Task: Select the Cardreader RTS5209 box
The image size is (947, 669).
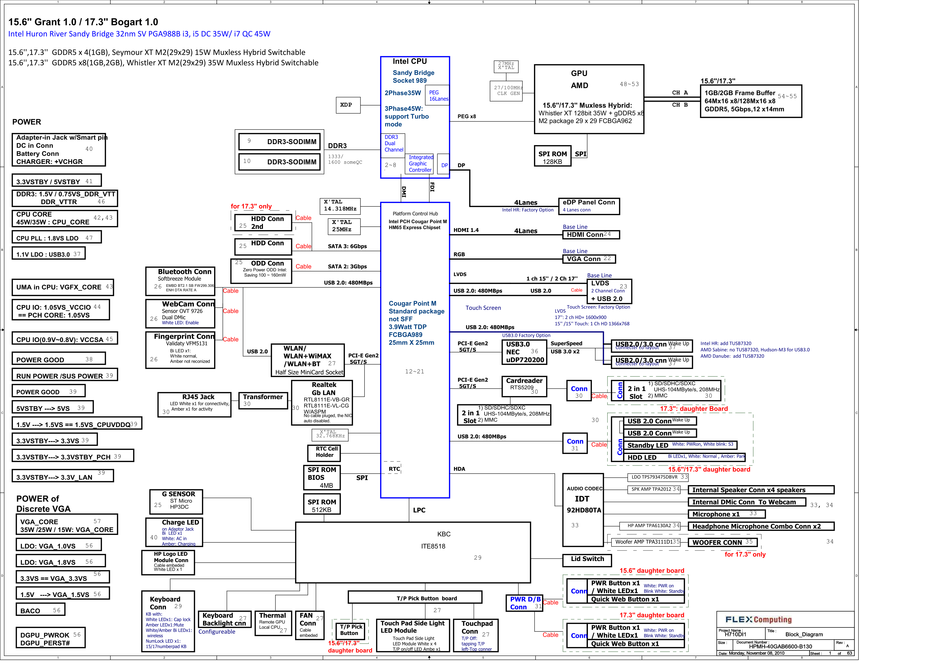Action: (x=524, y=386)
